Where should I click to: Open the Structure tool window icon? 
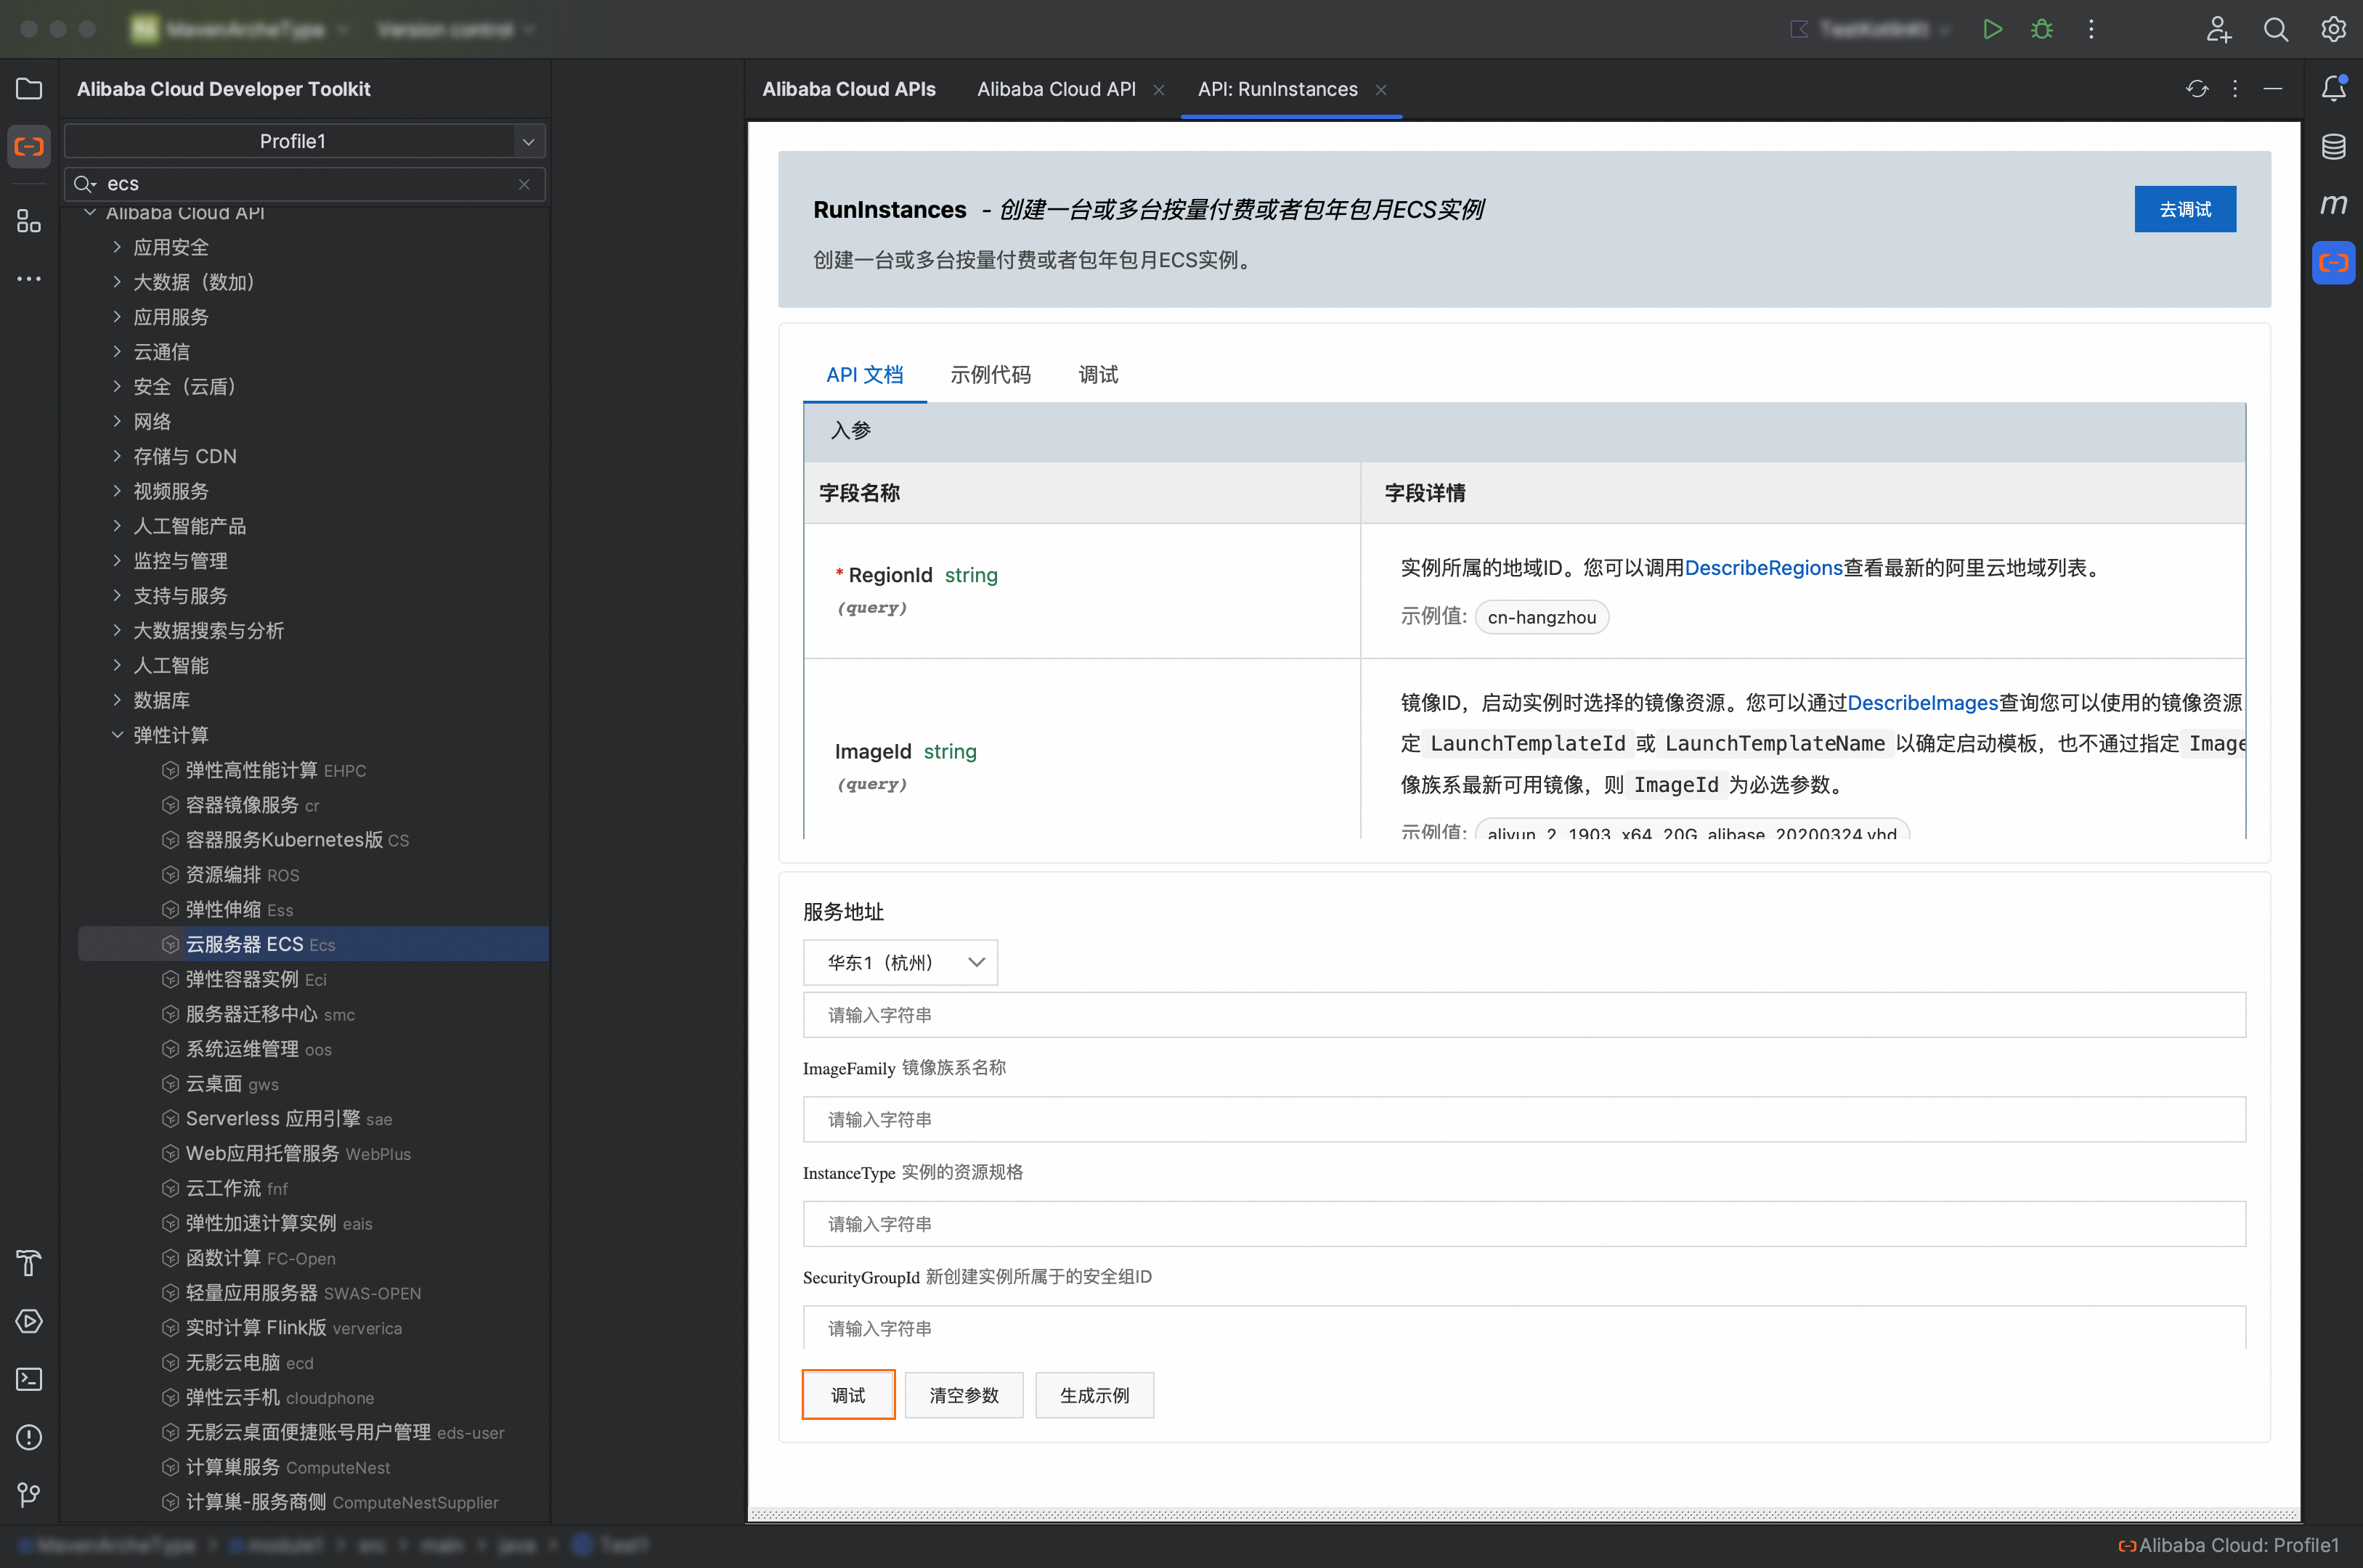pyautogui.click(x=29, y=221)
